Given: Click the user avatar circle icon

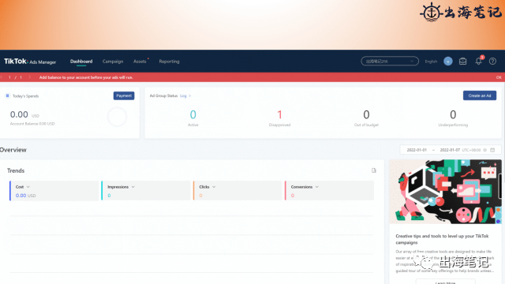Looking at the screenshot, I should tap(447, 62).
